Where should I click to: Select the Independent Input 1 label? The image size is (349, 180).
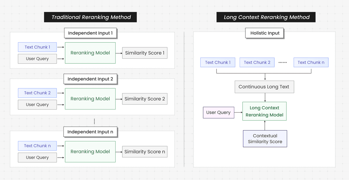[90, 33]
